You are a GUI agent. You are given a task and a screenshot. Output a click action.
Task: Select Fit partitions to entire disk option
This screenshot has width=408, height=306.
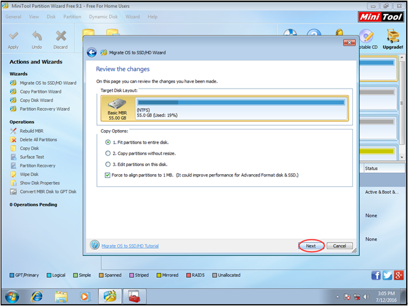(108, 142)
